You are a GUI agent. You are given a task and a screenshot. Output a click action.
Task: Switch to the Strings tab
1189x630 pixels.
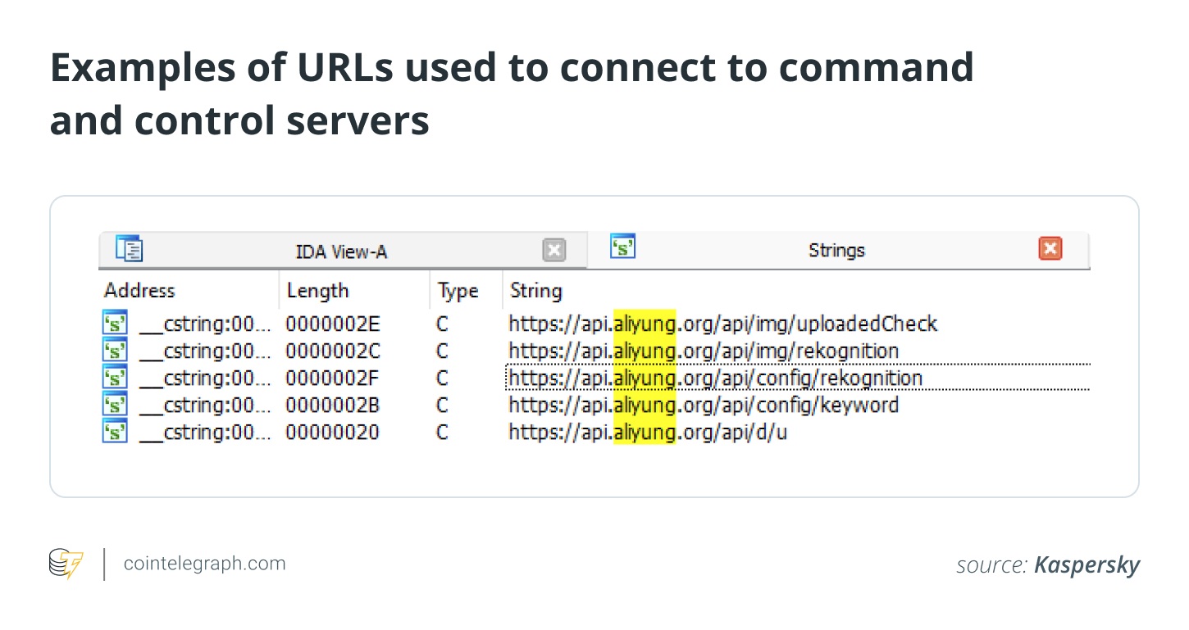coord(836,251)
